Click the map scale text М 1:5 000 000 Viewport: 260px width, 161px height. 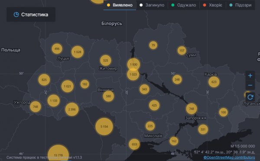(243, 146)
